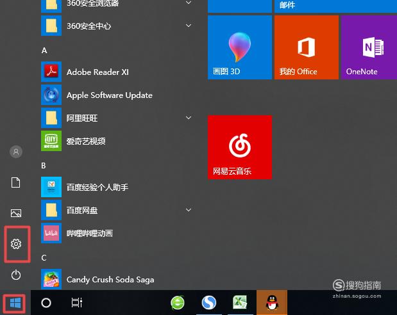Open the 我的 Office tile
This screenshot has height=315, width=397.
click(307, 47)
